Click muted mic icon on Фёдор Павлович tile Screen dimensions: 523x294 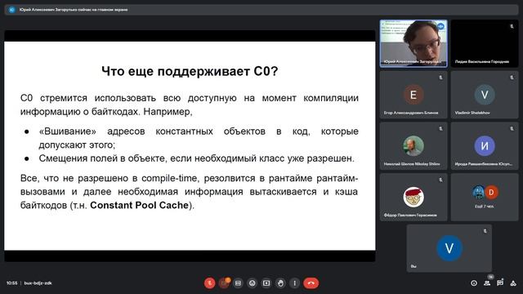440,180
